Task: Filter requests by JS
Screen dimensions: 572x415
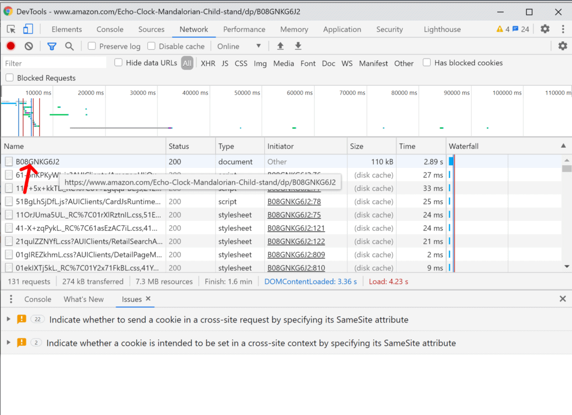Action: 225,64
